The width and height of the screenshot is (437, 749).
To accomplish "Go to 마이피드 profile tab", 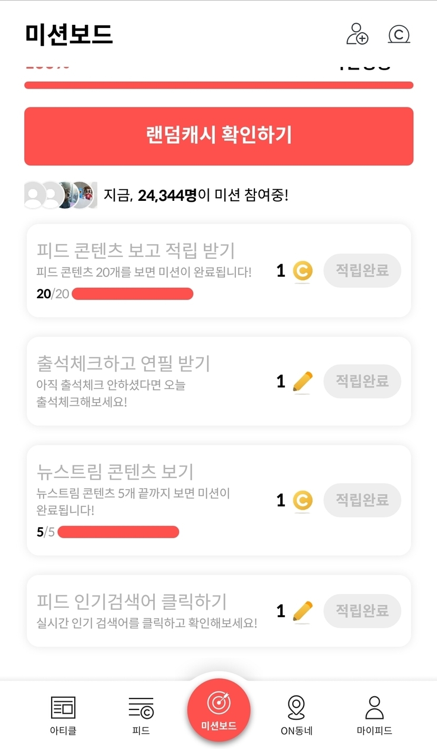I will coord(374,714).
